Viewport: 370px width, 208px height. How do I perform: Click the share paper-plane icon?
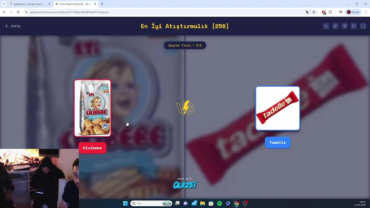click(x=345, y=26)
